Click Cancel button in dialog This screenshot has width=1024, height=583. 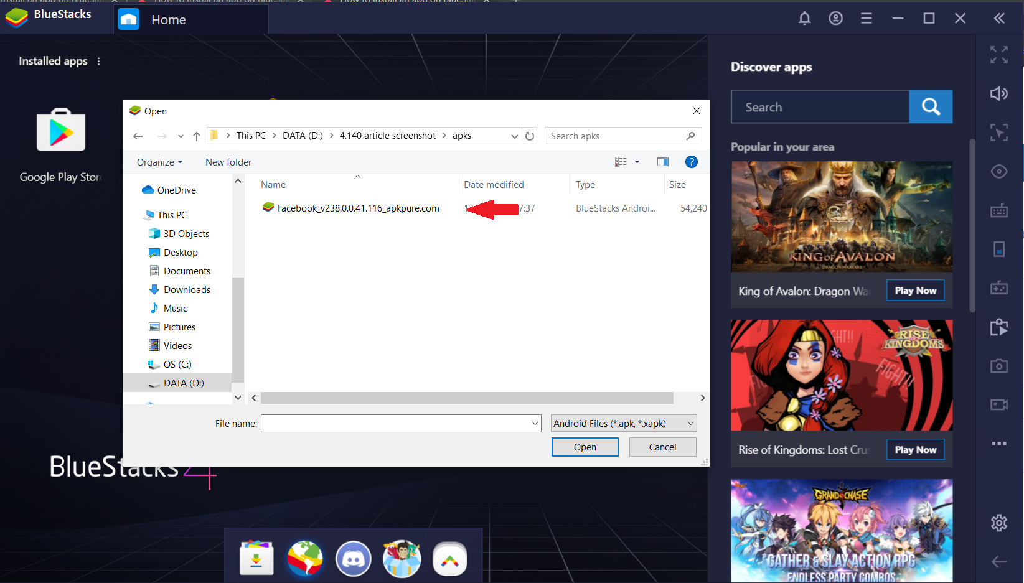[x=662, y=447]
